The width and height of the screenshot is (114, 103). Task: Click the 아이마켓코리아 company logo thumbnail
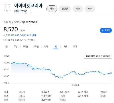(7, 8)
